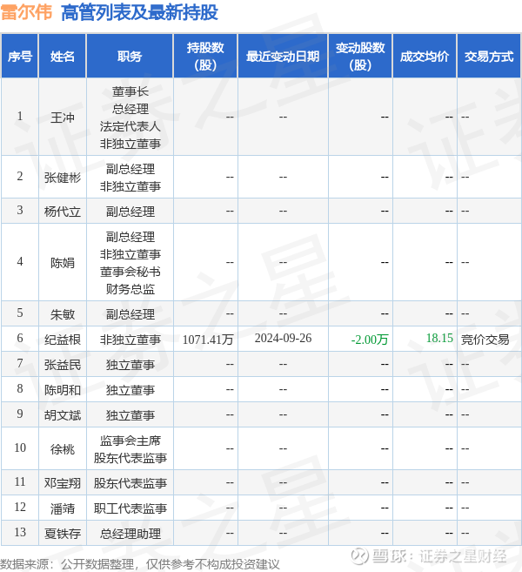Image resolution: width=522 pixels, height=572 pixels.
Task: Click 董事长 in 王冲's positions
Action: 130,91
